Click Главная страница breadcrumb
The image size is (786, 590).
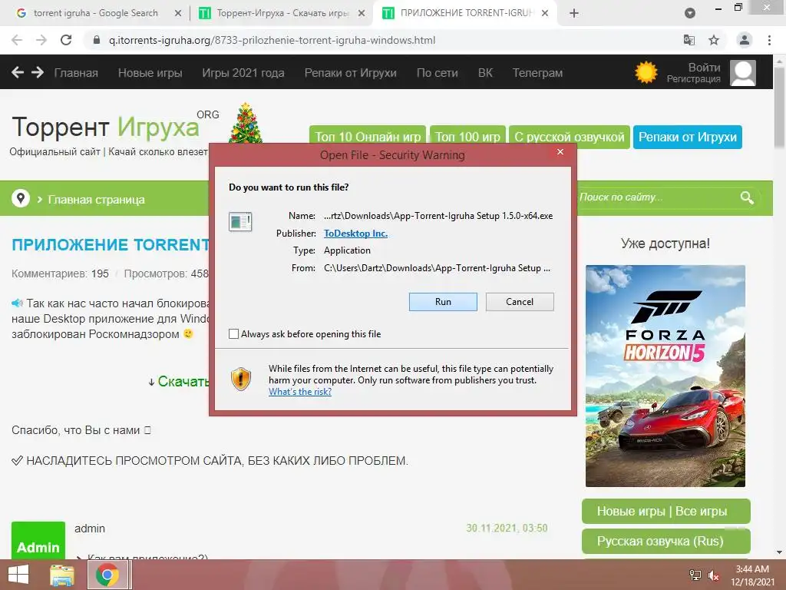(x=96, y=199)
